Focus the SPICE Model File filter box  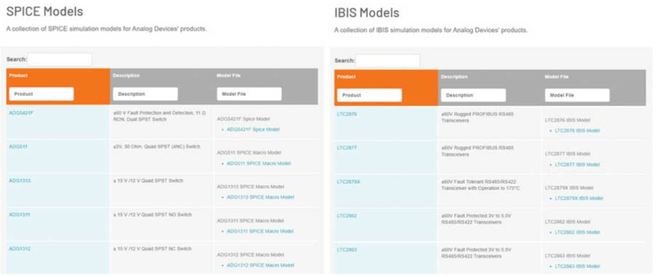250,94
